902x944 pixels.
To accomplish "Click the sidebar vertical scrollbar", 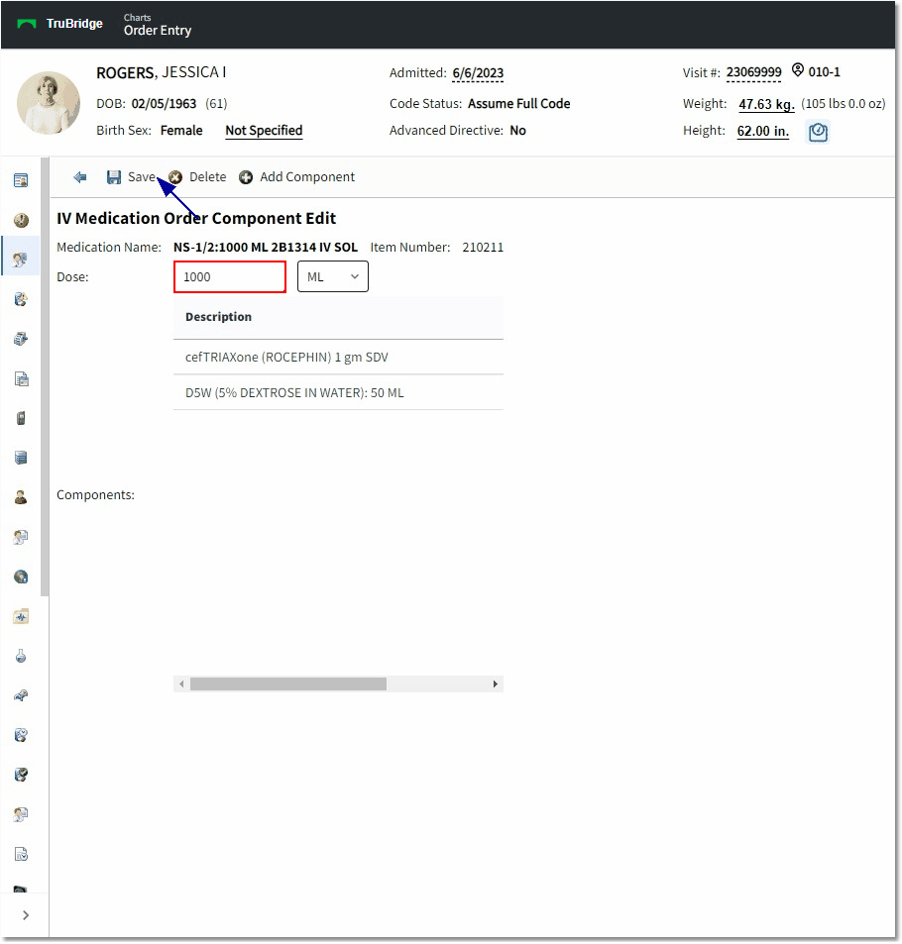I will click(45, 376).
